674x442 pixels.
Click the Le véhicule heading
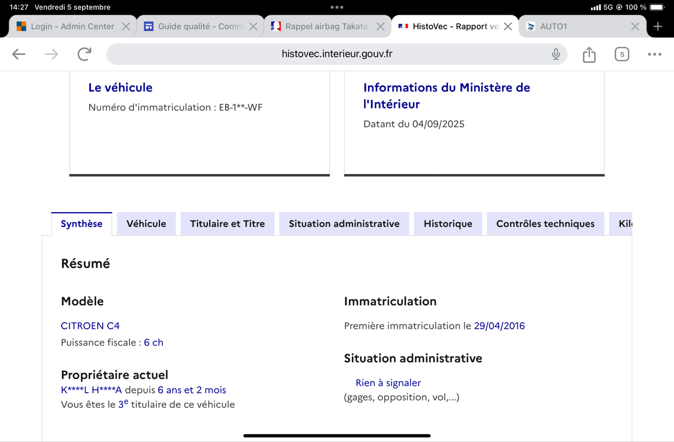coord(120,88)
